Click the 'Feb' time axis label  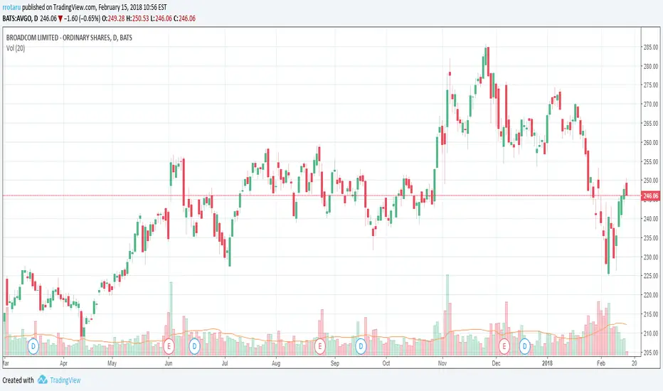tap(601, 363)
